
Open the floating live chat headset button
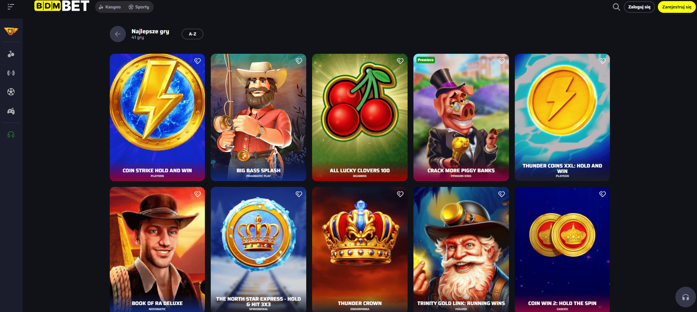pos(685,297)
